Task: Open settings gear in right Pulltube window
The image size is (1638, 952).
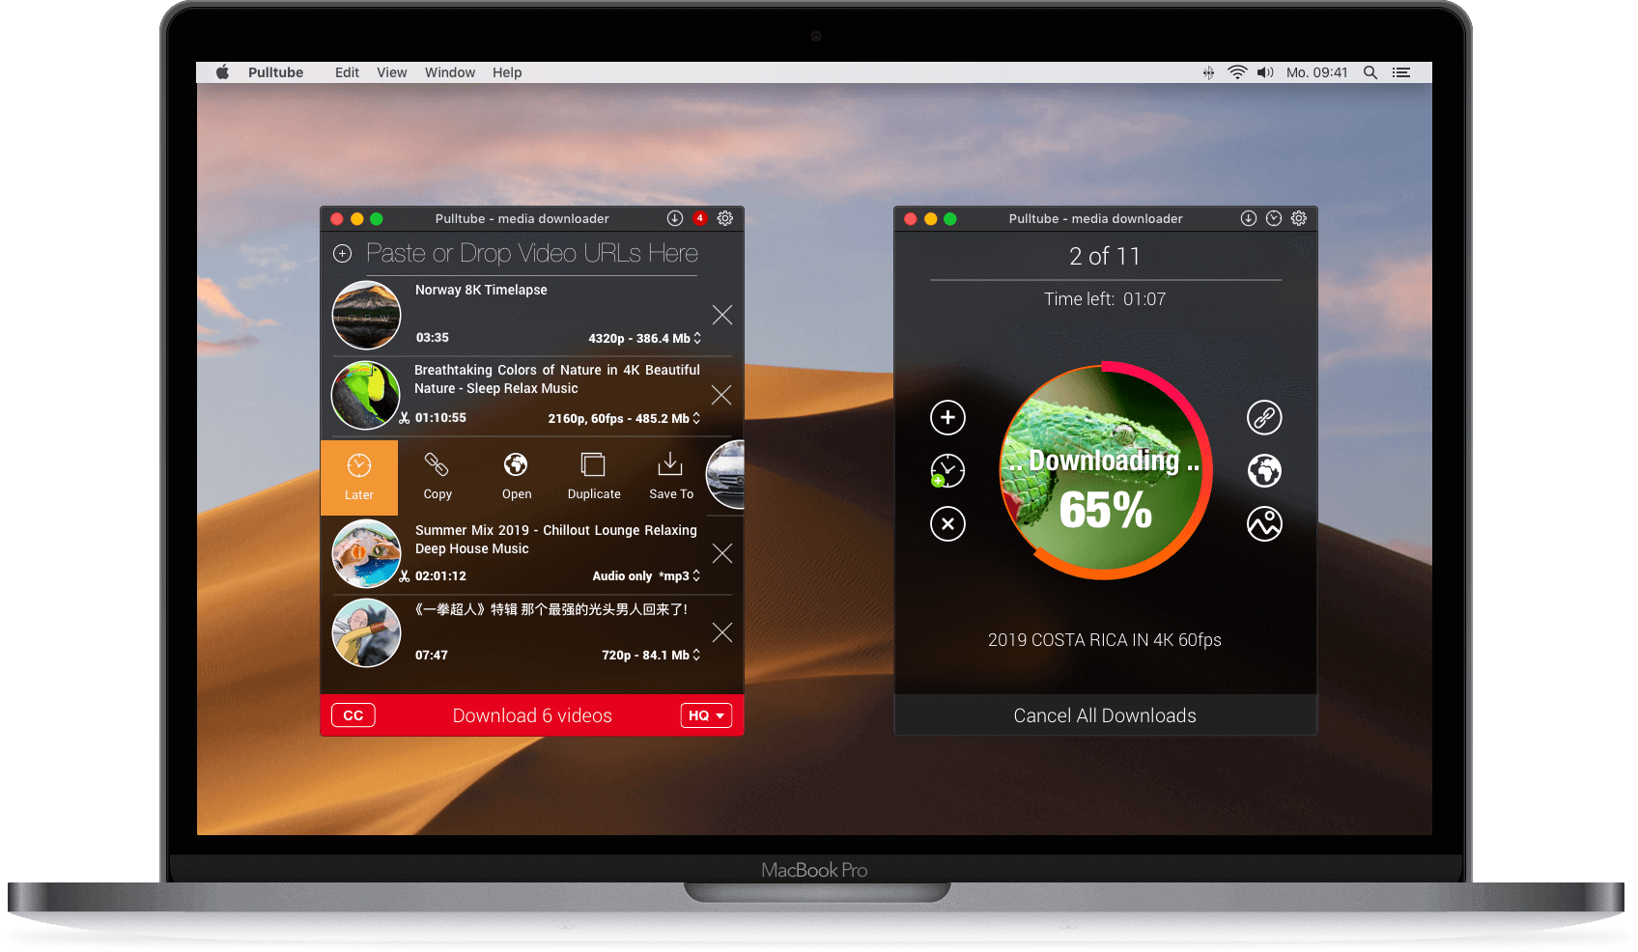Action: click(1299, 218)
